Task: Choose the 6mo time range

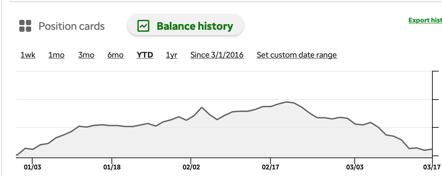Action: [x=115, y=55]
